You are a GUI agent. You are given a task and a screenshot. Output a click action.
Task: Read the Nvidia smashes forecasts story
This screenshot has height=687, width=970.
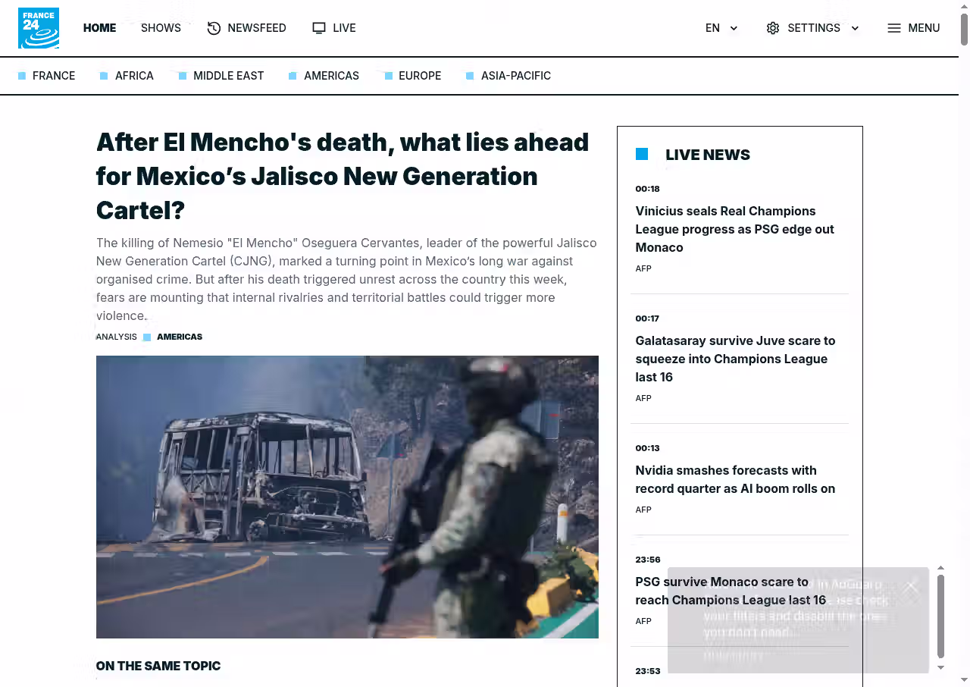click(735, 479)
